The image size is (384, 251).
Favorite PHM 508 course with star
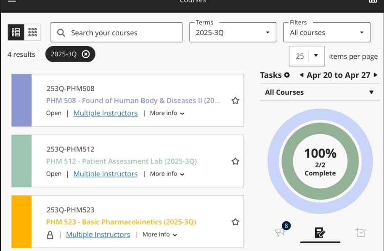click(x=236, y=100)
